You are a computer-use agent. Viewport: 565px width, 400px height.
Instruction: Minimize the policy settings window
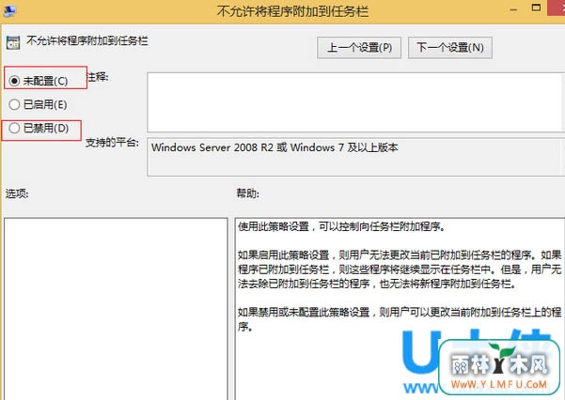pos(513,9)
